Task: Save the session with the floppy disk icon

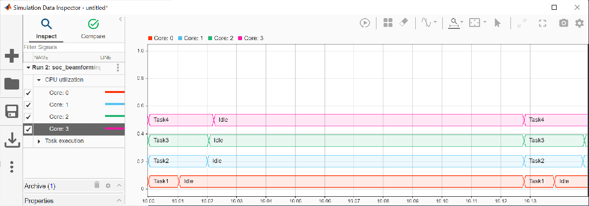Action: point(11,112)
